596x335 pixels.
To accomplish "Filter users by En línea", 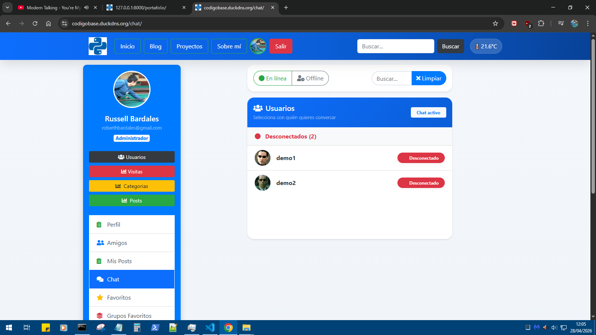I will (273, 78).
